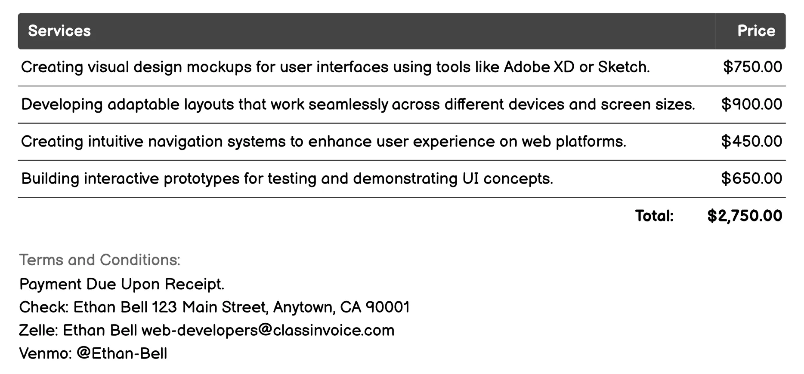Select the intuitive navigation systems row

[x=323, y=141]
